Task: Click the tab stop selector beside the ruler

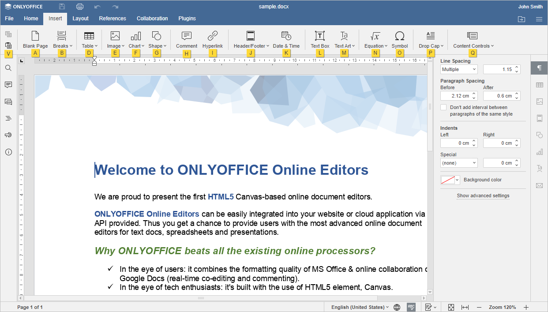Action: click(x=21, y=61)
